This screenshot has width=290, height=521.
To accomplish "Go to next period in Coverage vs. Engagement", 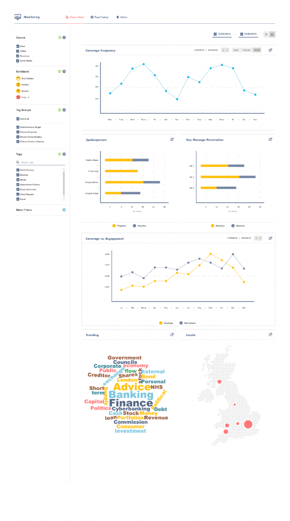I will (260, 238).
